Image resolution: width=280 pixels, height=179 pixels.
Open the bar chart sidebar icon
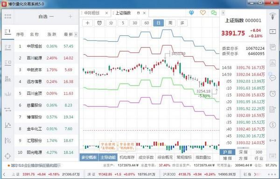[7, 94]
